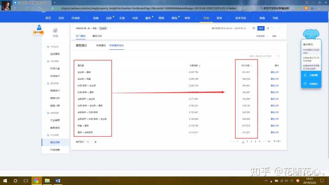Open the 全部 filter dropdown

pyautogui.click(x=275, y=36)
